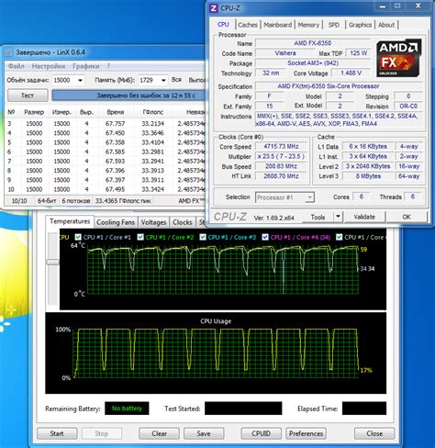
Task: Toggle CPU #1 / Core #1 checkbox
Action: click(78, 237)
